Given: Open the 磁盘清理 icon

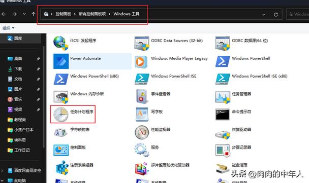Looking at the screenshot, I should [x=223, y=168].
